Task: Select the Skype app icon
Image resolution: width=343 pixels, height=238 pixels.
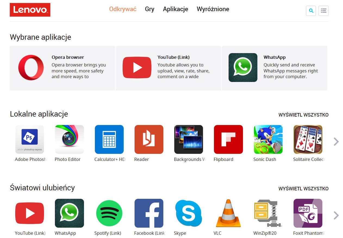Action: pyautogui.click(x=189, y=213)
